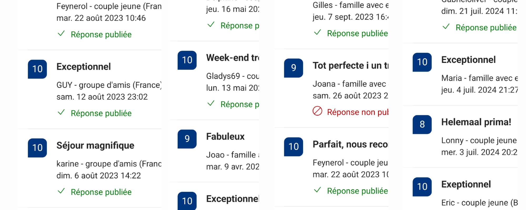Click the checkmark under the 21 juil. 2024 review
Viewport: 526px width, 210px height.
click(446, 27)
